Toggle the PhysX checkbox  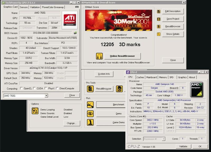click(x=46, y=88)
